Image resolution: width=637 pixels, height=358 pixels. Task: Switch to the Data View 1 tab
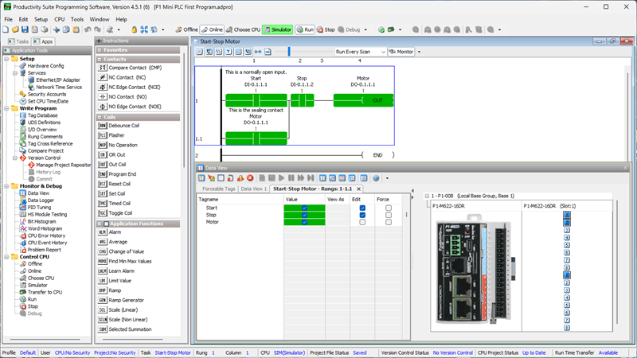253,189
